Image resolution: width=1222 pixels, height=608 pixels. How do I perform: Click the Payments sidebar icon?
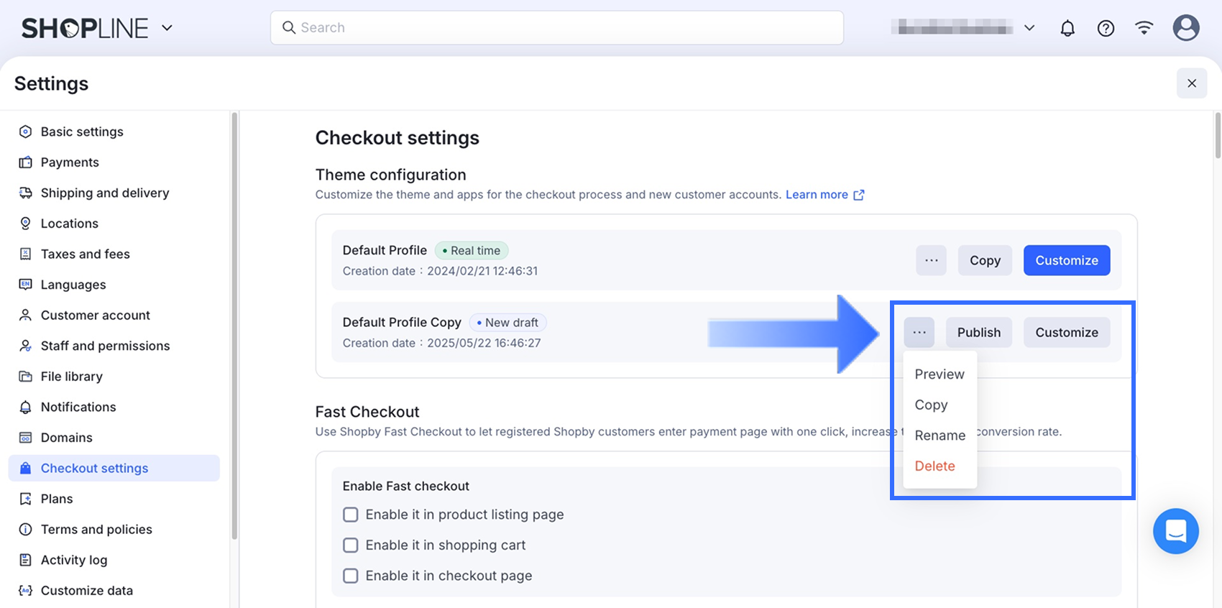pos(25,162)
